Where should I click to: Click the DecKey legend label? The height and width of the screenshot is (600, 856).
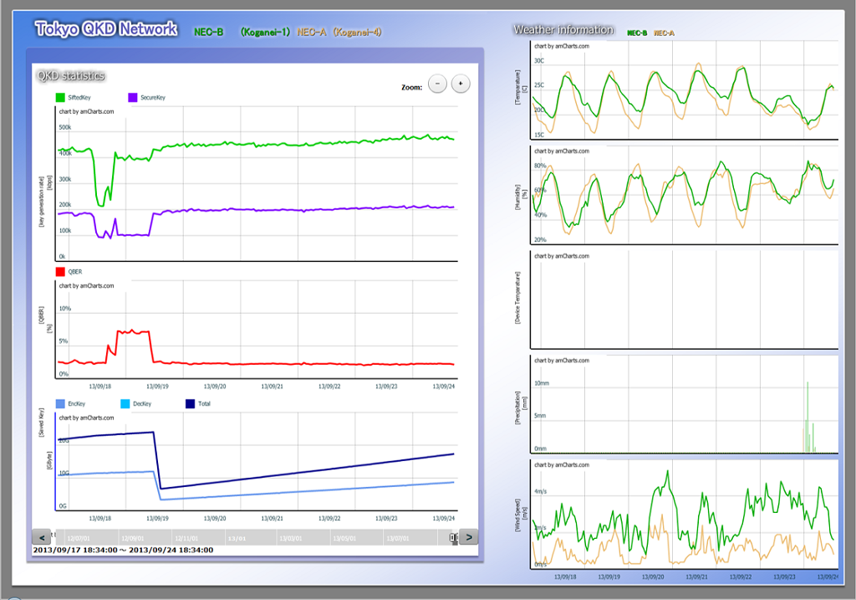[142, 404]
